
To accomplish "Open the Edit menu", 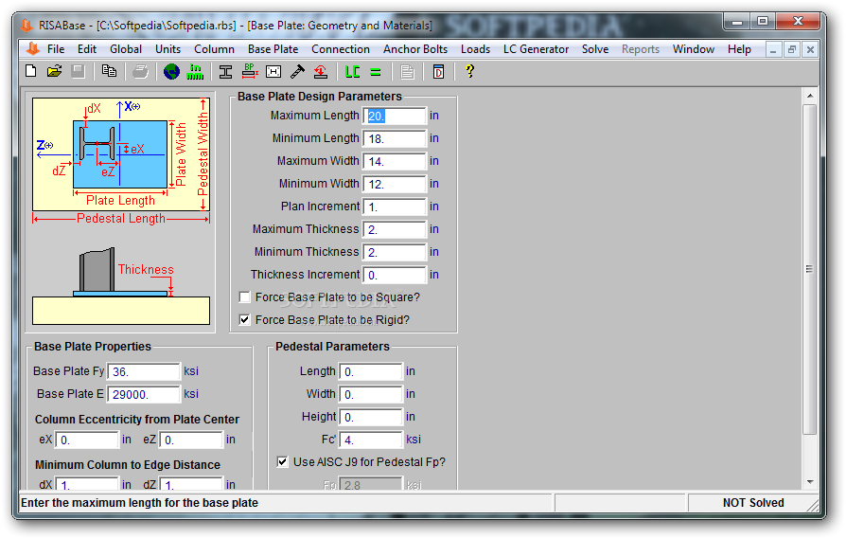I will (x=87, y=49).
